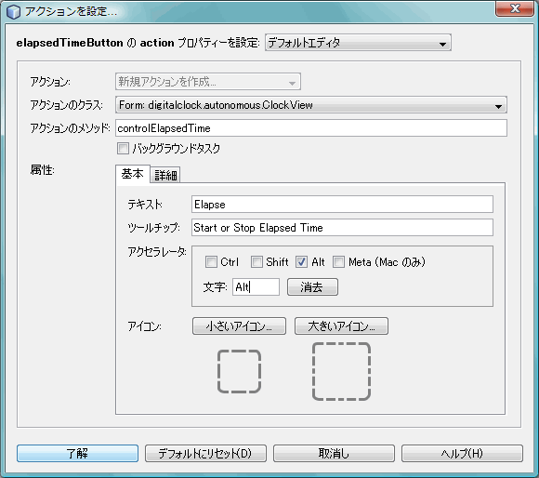Open the デフォルトエディタ dropdown
The width and height of the screenshot is (539, 478).
[x=358, y=43]
